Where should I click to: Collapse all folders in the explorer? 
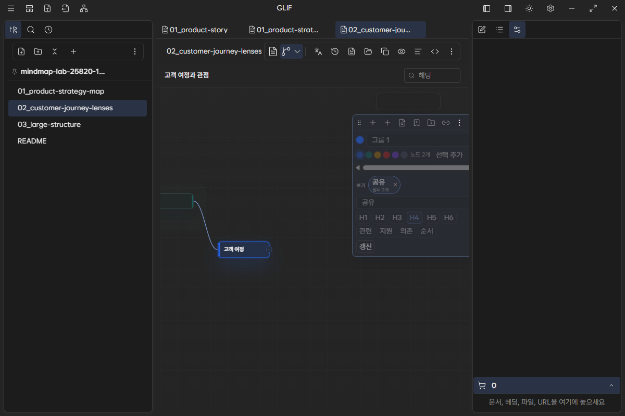pyautogui.click(x=55, y=51)
